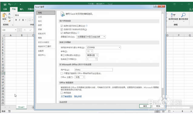Click the zoom out minus icon
This screenshot has width=193, height=115.
pos(173,111)
